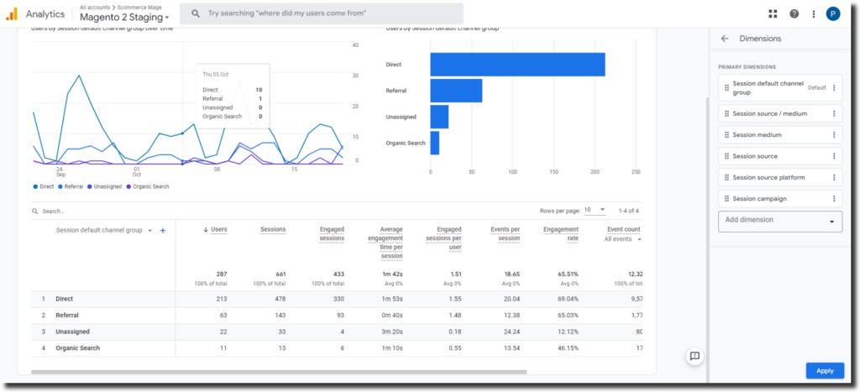Click the Apply button
860x392 pixels.
point(825,370)
